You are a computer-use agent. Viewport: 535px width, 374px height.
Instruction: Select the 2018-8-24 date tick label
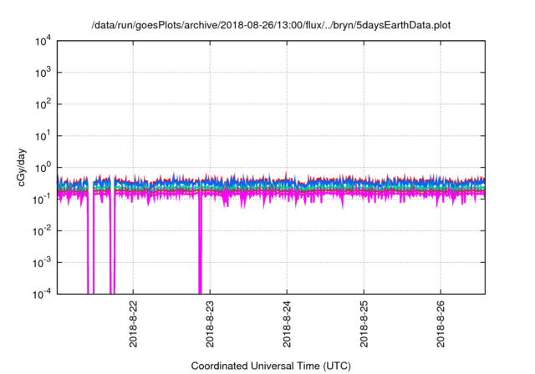click(x=287, y=324)
